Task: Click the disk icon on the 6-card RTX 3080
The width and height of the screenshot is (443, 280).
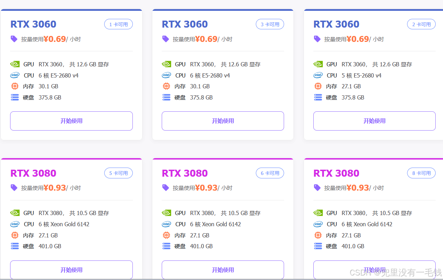Action: (166, 246)
